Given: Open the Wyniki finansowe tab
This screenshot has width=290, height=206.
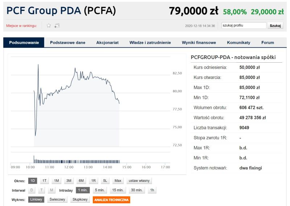Looking at the screenshot, I should (199, 42).
